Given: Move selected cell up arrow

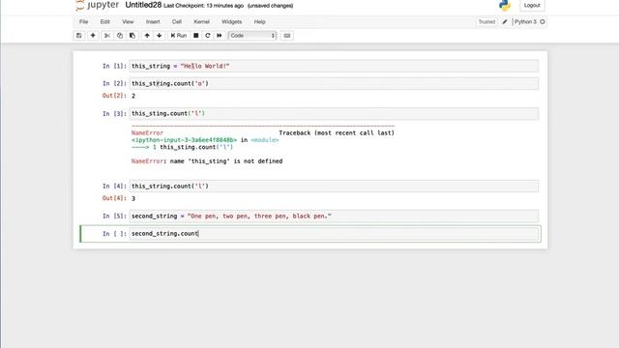Looking at the screenshot, I should (147, 36).
